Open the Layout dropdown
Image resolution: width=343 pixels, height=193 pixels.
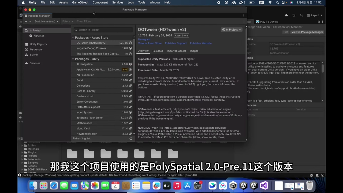point(315,15)
